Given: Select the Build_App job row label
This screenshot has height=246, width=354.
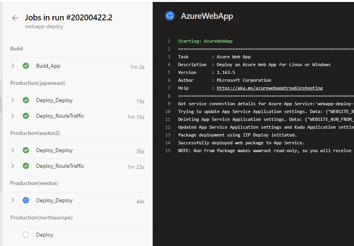Looking at the screenshot, I should [x=48, y=66].
